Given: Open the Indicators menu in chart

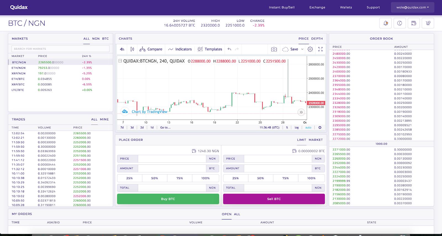Looking at the screenshot, I should pos(180,49).
